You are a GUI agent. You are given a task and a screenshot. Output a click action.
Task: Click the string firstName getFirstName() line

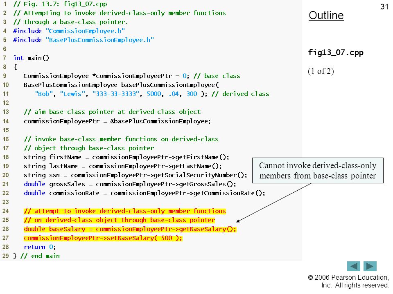(x=126, y=157)
